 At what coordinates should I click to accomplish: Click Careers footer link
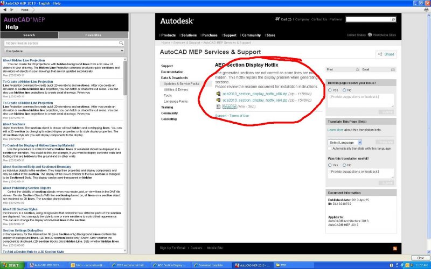(x=196, y=248)
